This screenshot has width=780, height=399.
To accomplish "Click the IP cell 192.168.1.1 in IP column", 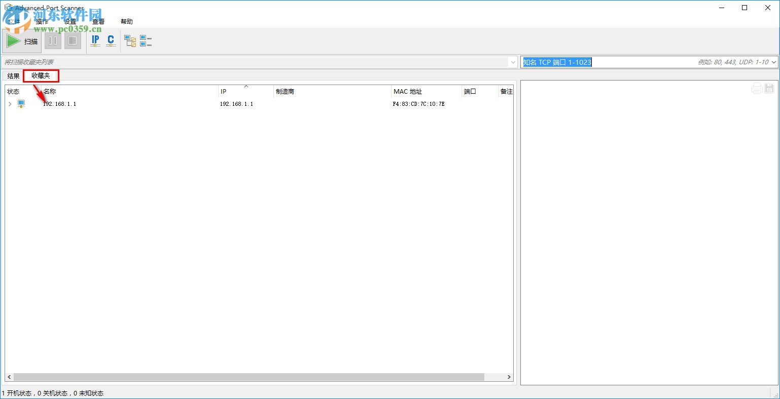I will point(236,104).
